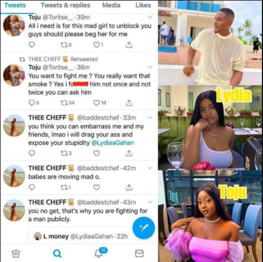Compose a new tweet with the floating button

pyautogui.click(x=144, y=228)
